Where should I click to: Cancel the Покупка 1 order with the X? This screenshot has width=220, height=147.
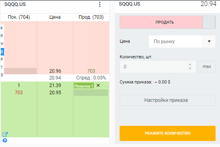pos(98,85)
